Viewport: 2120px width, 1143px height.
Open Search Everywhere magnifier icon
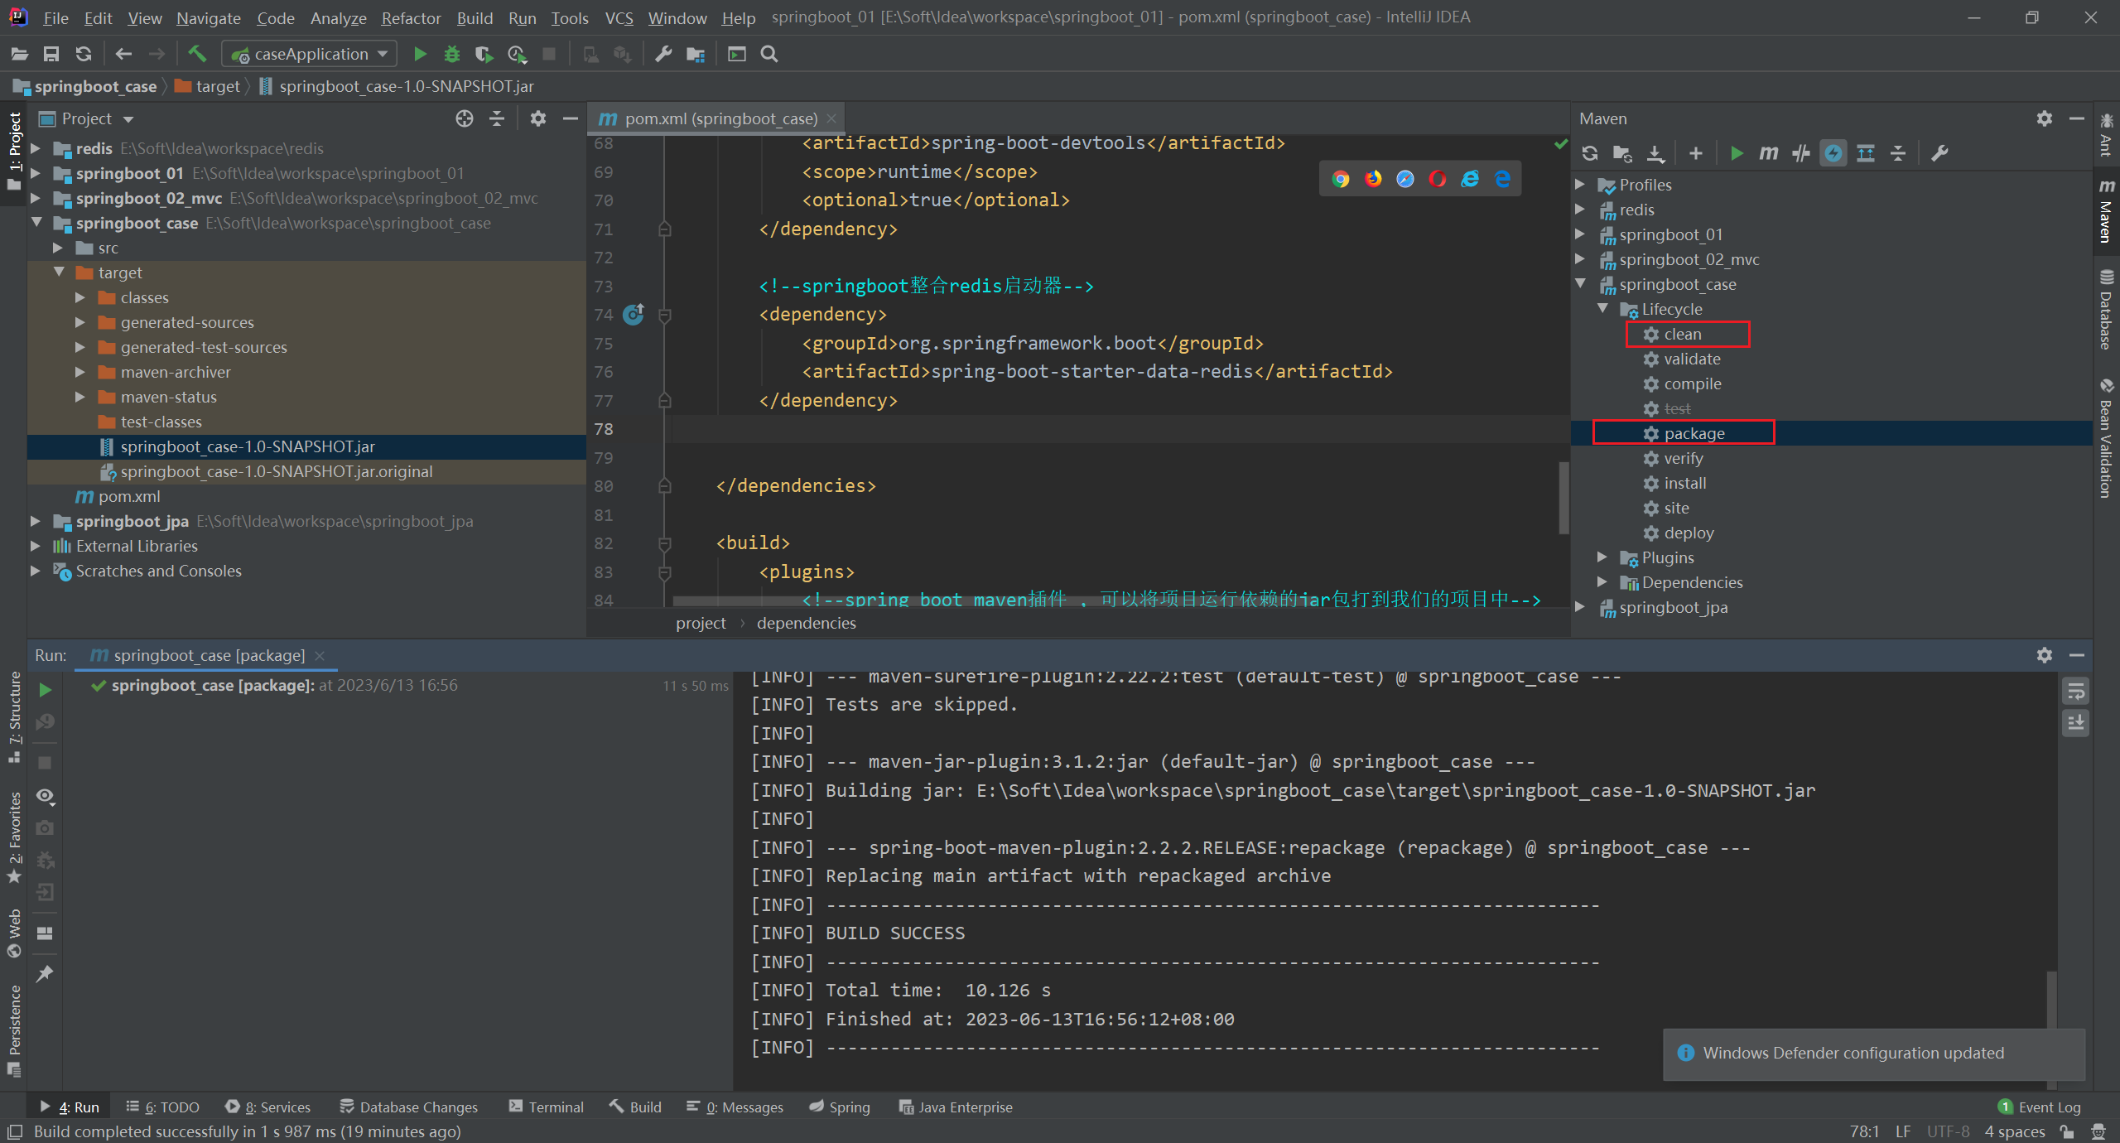(x=769, y=54)
